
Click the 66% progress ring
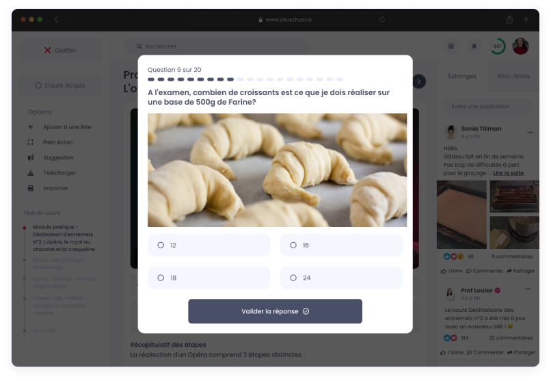(498, 46)
